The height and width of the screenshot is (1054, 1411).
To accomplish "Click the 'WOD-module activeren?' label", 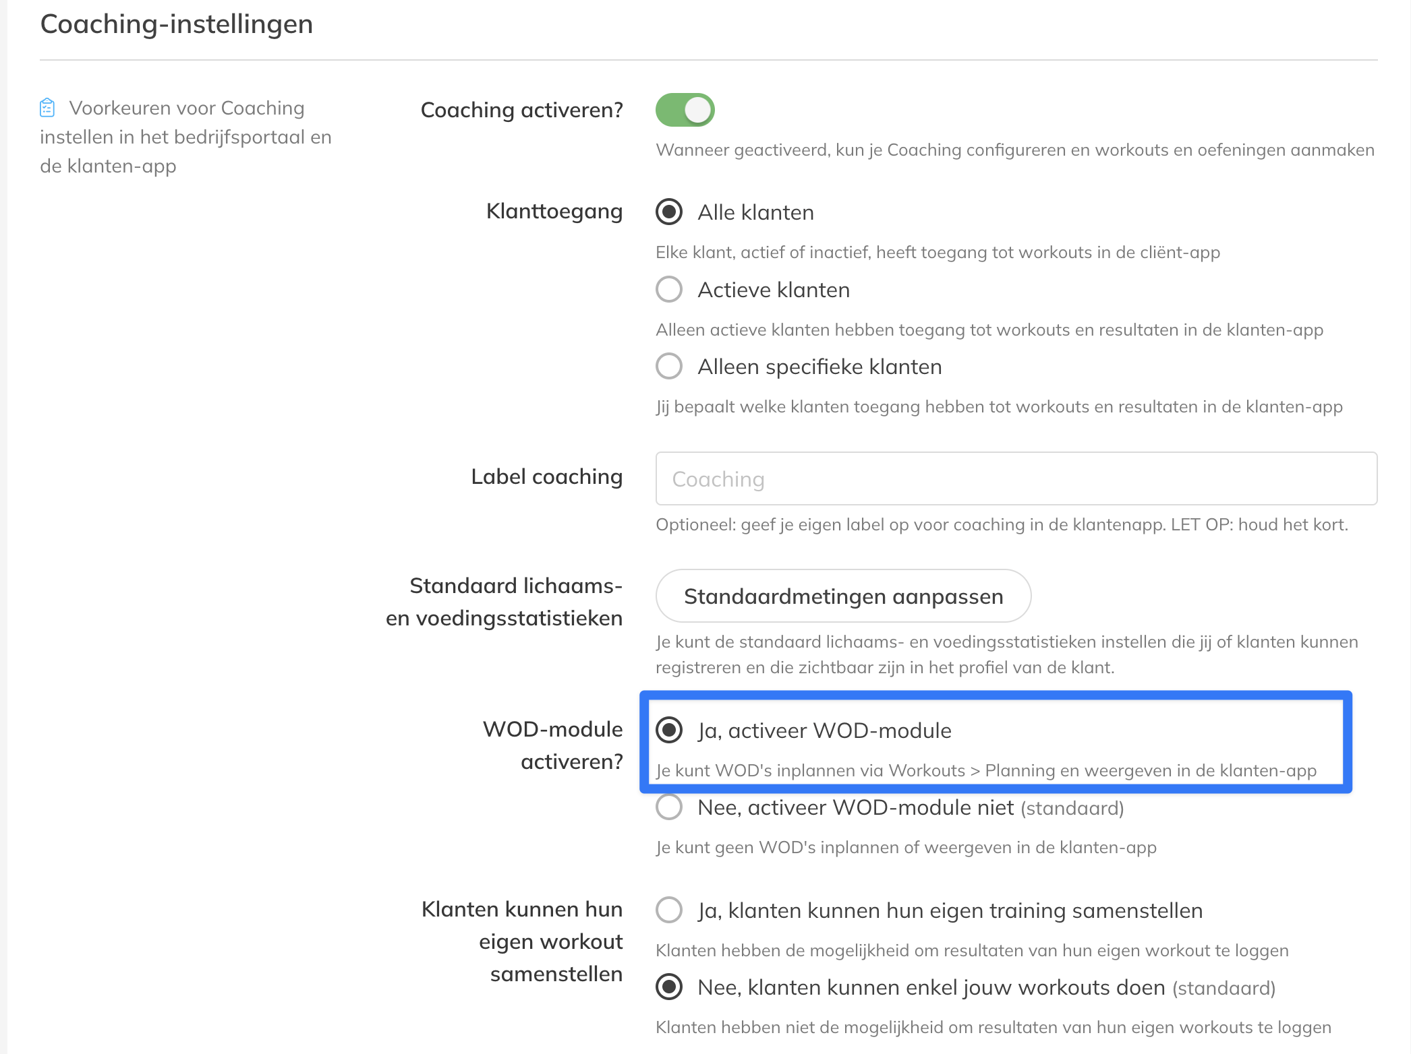I will 553,745.
